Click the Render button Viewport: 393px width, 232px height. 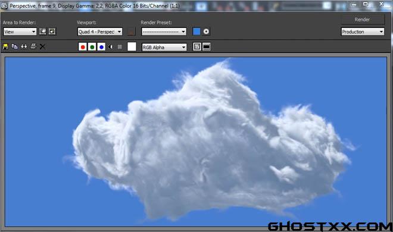click(363, 19)
